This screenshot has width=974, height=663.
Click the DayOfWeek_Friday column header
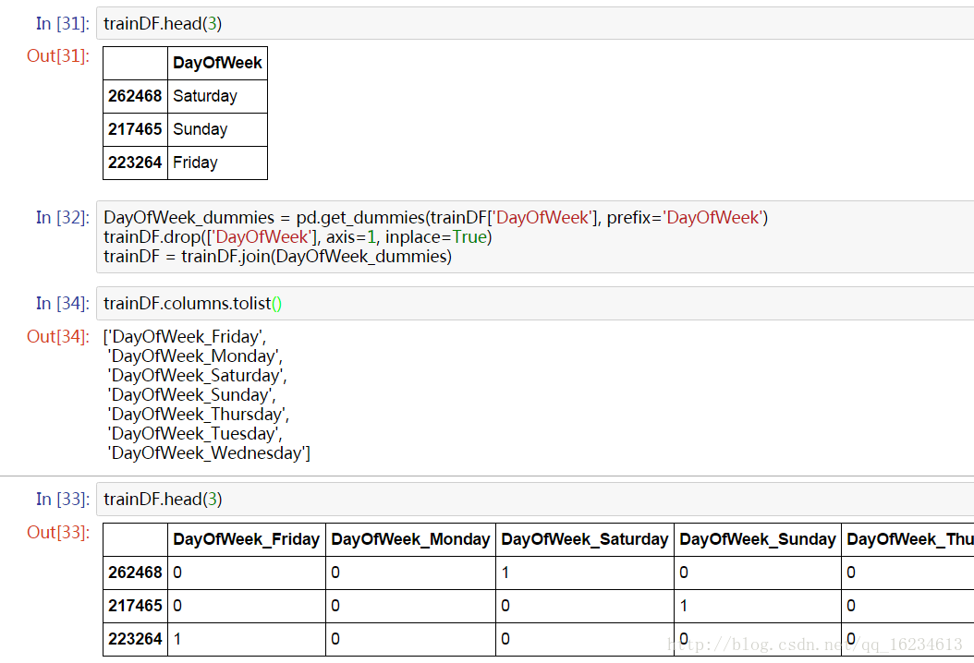click(x=247, y=539)
